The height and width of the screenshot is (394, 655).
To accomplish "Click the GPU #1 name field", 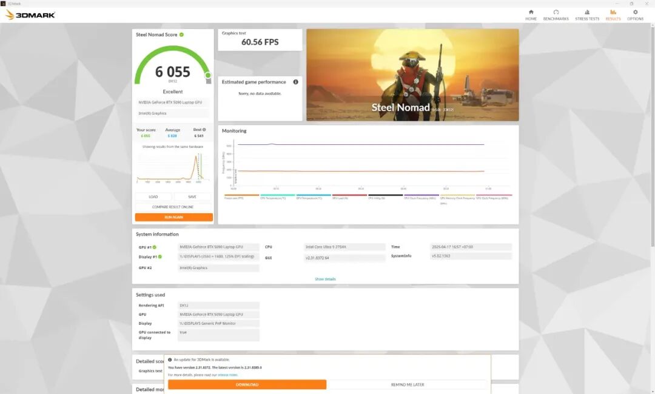I will [x=218, y=247].
